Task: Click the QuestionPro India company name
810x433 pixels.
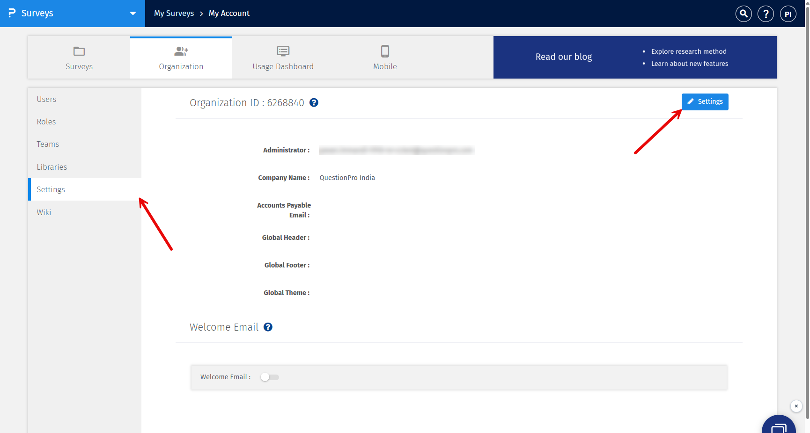Action: [347, 178]
